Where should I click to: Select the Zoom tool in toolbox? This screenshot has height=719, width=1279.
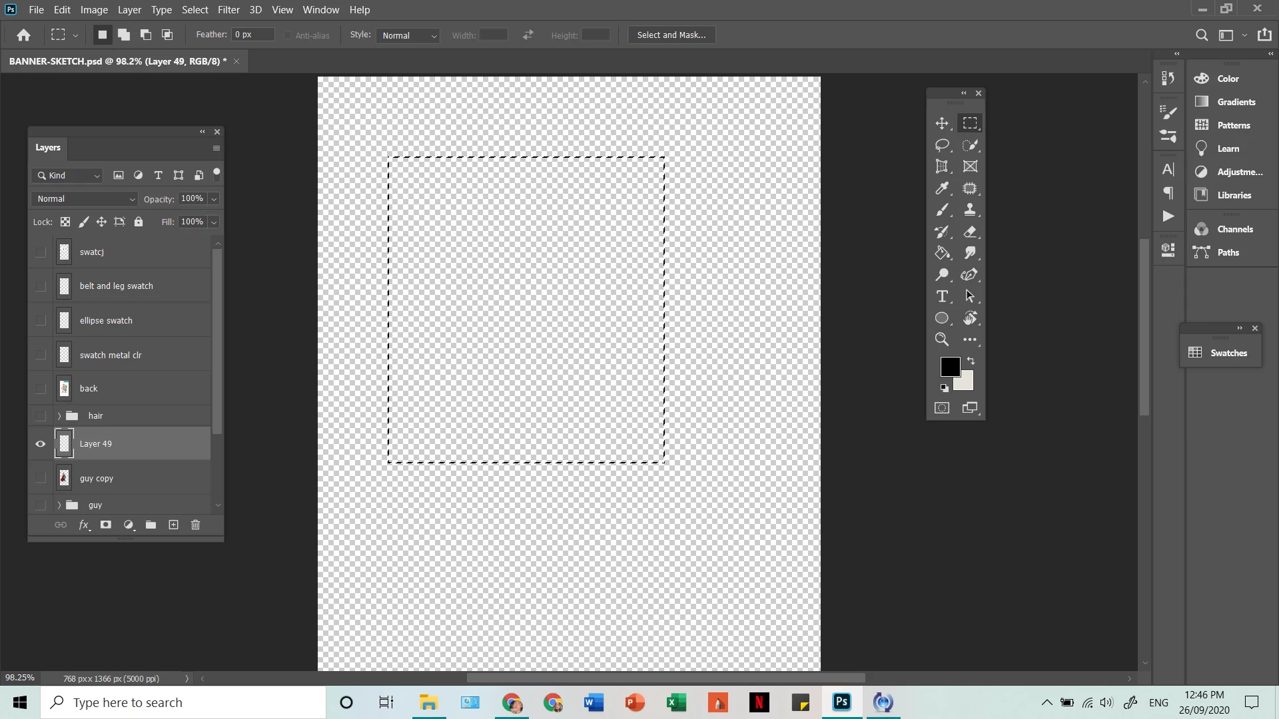point(941,340)
